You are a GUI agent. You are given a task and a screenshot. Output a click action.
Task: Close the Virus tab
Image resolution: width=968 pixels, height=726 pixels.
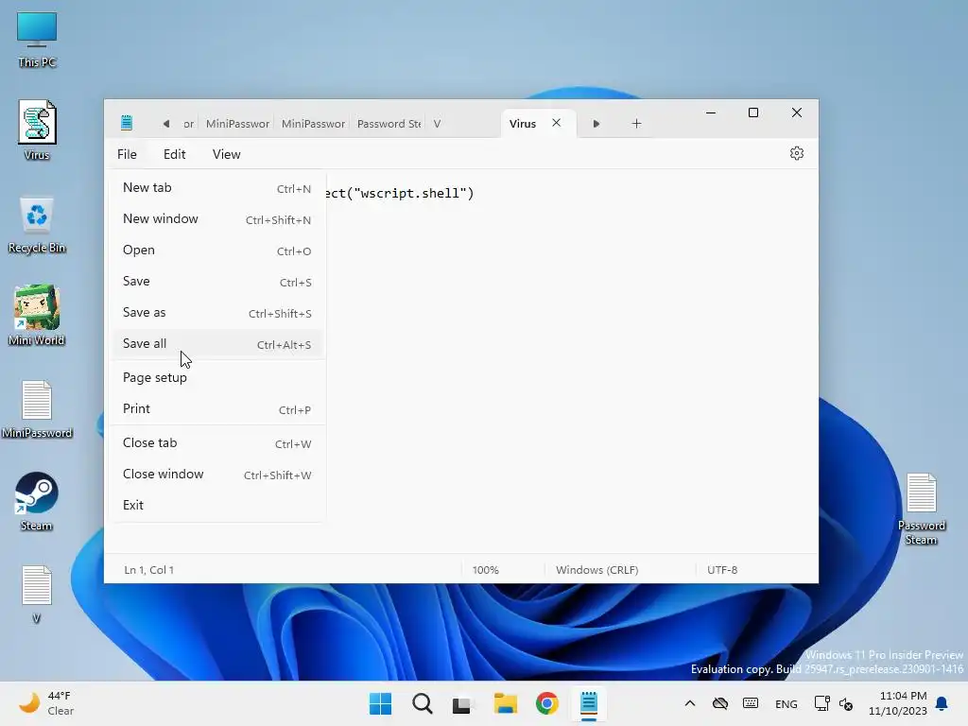556,123
